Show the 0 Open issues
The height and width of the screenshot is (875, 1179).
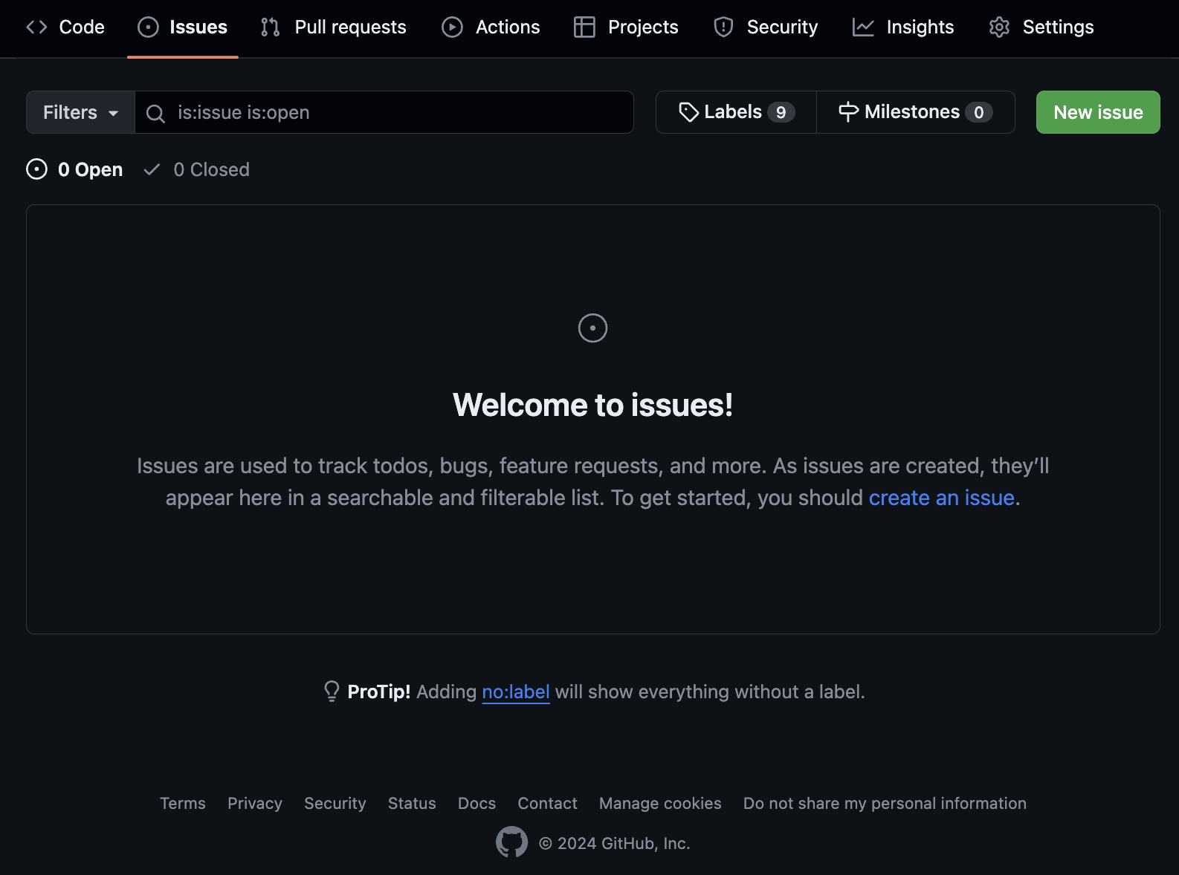tap(74, 169)
